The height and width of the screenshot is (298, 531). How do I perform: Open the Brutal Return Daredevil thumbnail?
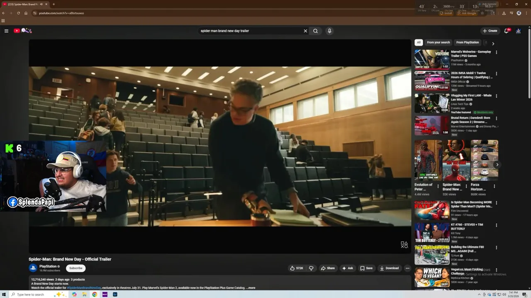click(x=432, y=125)
